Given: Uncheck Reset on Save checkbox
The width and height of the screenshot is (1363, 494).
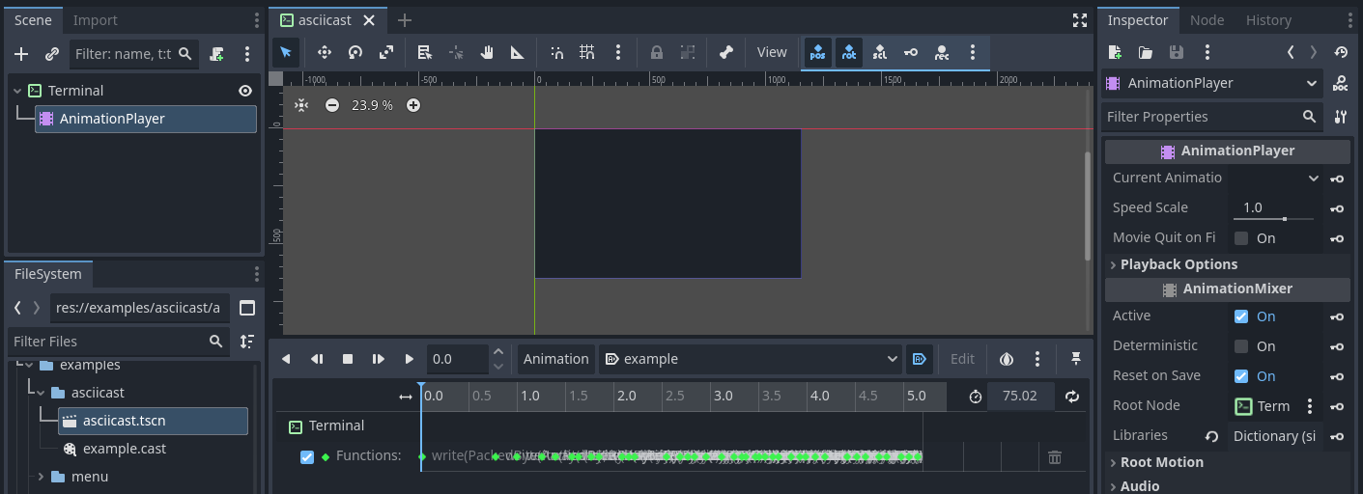Looking at the screenshot, I should 1241,376.
